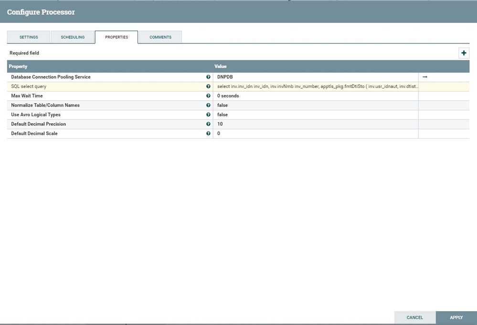Click the 'Default Decimal Scale' property name
This screenshot has width=477, height=325.
pyautogui.click(x=34, y=134)
